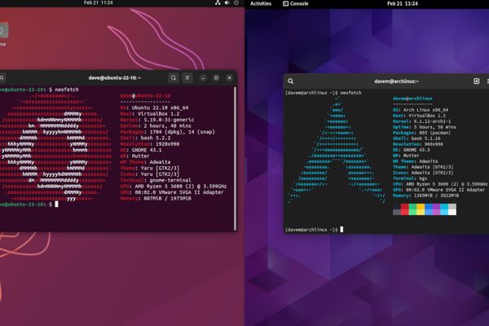Click the 'DE: GNOME 43.1' line
The width and height of the screenshot is (489, 326).
(141, 150)
